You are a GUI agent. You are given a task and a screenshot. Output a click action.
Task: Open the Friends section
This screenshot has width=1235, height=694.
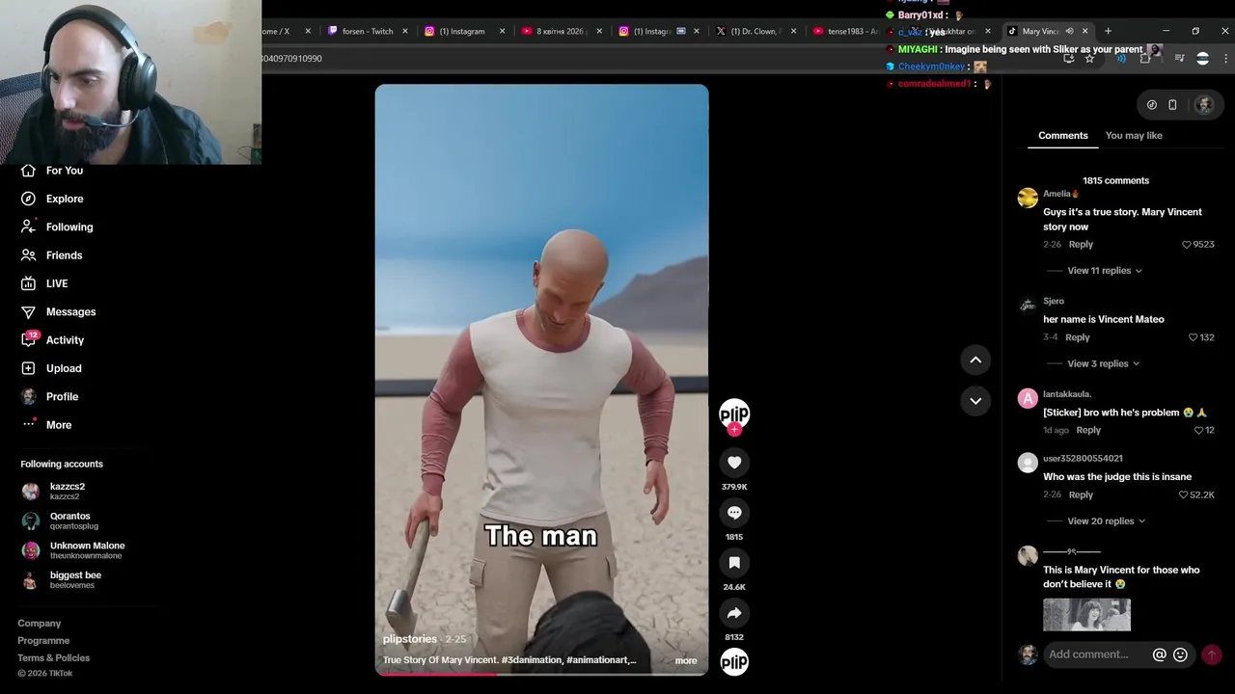(51, 255)
